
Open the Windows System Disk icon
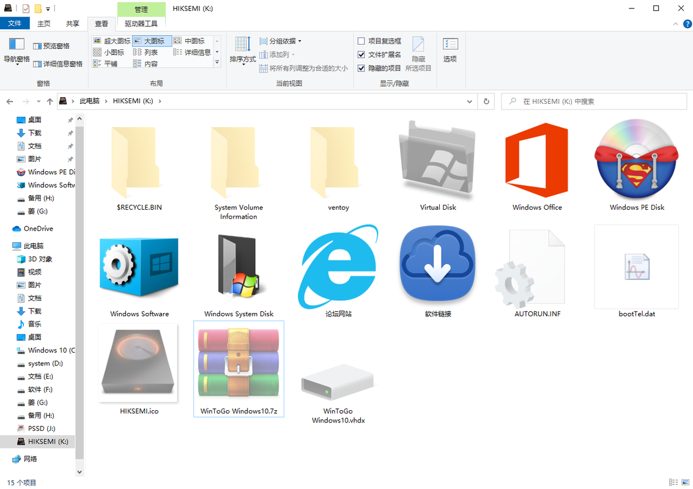point(239,265)
